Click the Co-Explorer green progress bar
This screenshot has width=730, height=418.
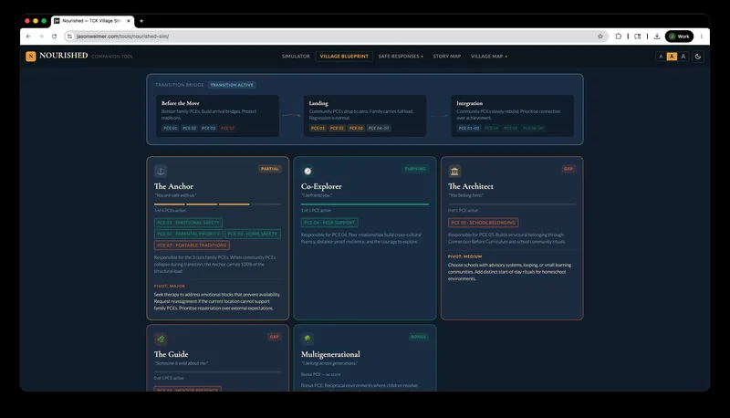point(364,204)
